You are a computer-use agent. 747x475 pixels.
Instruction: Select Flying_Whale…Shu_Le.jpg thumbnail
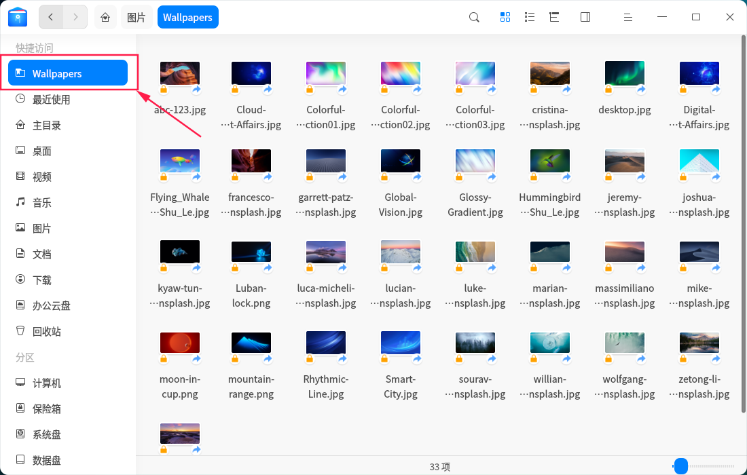tap(179, 160)
